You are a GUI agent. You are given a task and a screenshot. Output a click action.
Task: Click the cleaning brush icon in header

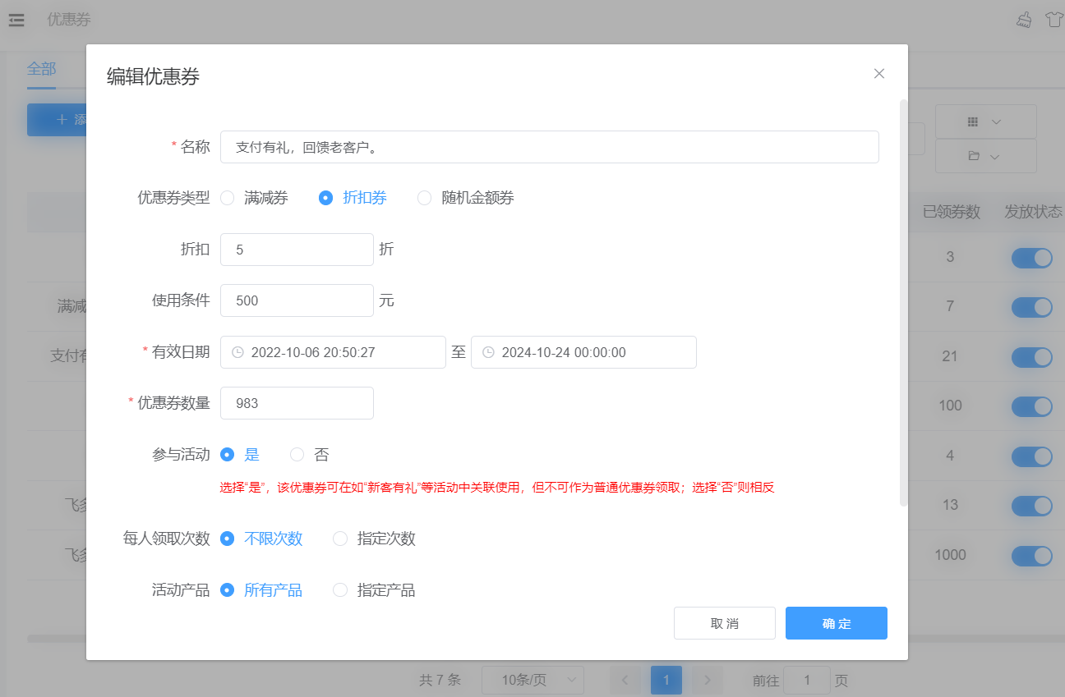click(1024, 20)
